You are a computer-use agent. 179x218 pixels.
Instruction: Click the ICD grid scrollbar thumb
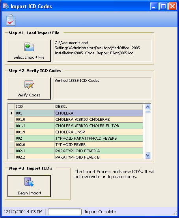click(148, 112)
